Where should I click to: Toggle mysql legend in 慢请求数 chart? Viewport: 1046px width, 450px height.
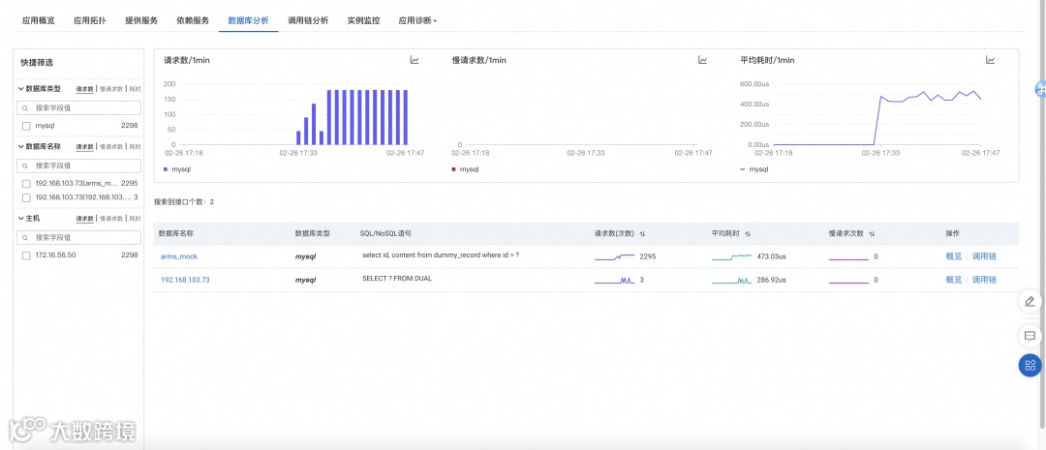coord(464,169)
